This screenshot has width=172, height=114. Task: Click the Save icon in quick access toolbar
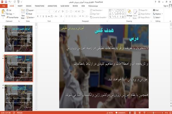pos(6,2)
